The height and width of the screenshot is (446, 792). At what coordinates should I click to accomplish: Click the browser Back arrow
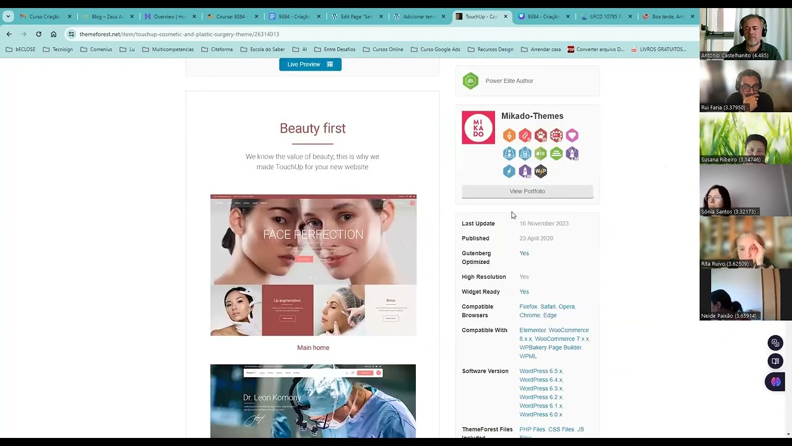(x=9, y=34)
